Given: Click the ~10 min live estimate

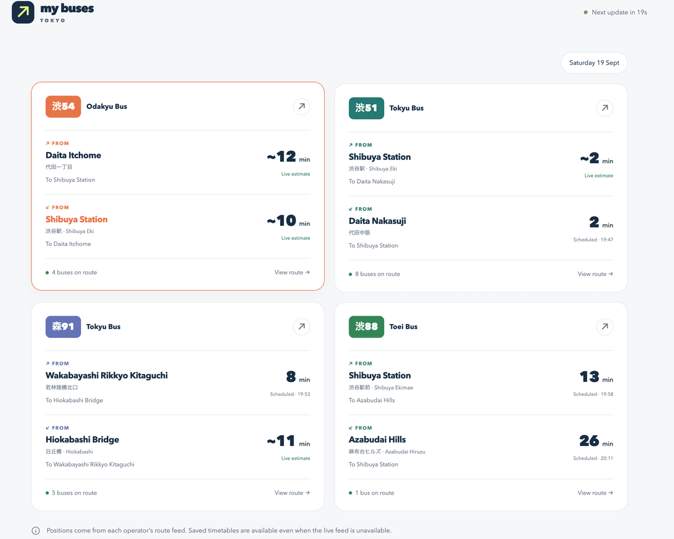Looking at the screenshot, I should tap(288, 221).
